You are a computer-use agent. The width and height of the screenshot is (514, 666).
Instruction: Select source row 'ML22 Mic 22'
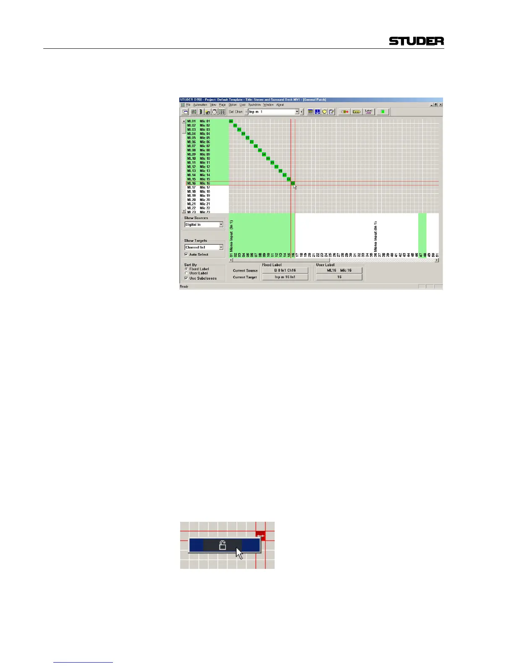[x=207, y=208]
